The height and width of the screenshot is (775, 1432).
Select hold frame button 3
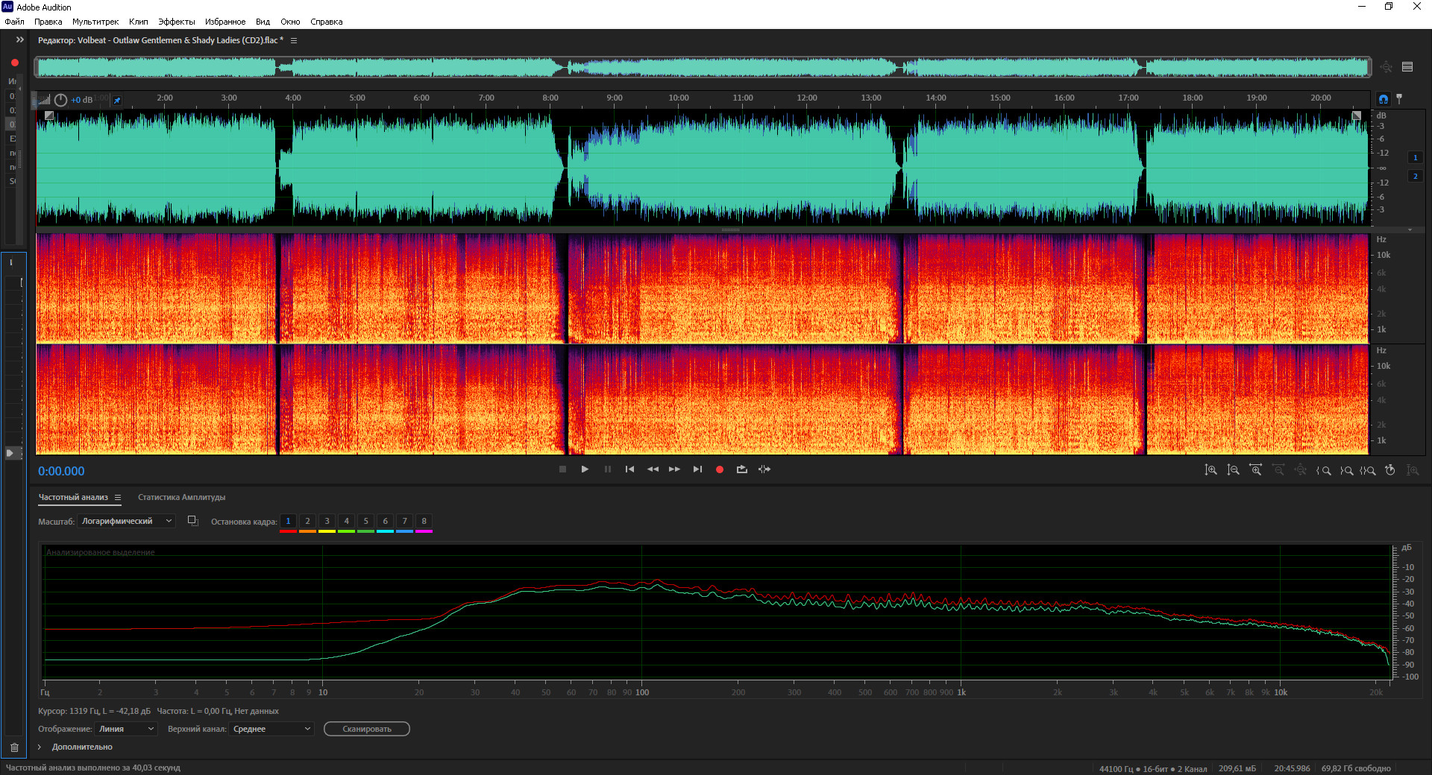click(x=327, y=522)
